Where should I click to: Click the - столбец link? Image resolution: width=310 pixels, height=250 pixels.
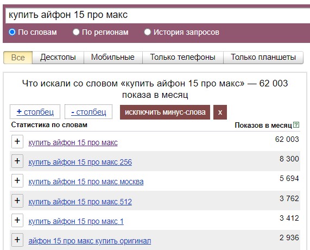point(88,112)
